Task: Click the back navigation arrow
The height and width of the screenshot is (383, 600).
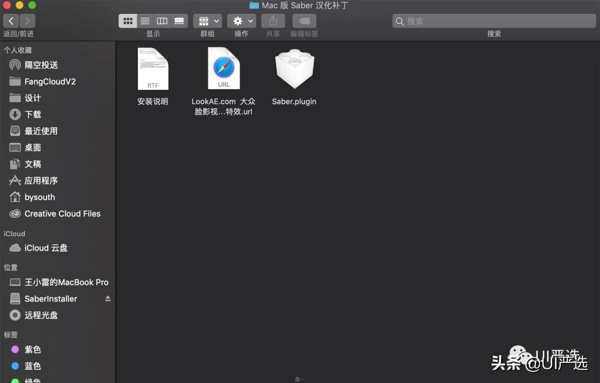Action: pos(11,21)
